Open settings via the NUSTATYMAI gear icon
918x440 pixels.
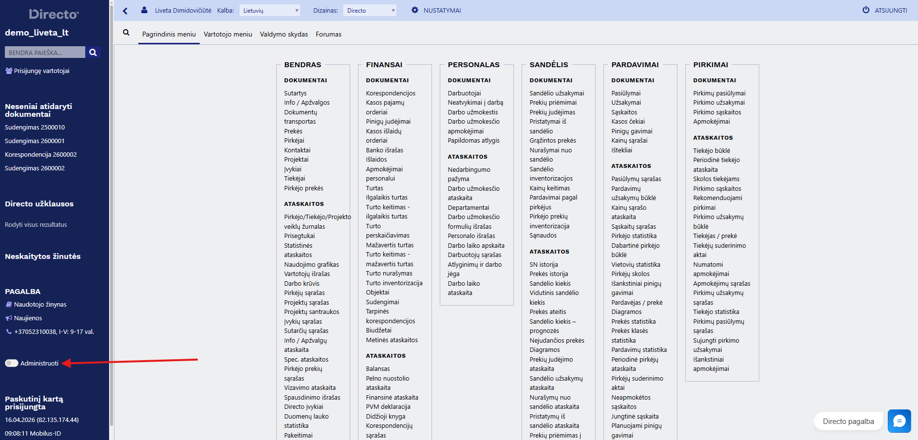[414, 10]
